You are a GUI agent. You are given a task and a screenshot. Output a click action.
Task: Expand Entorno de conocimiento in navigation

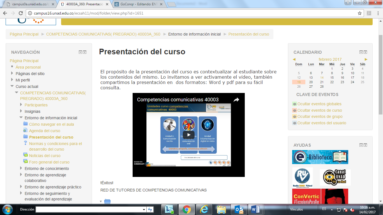21,168
